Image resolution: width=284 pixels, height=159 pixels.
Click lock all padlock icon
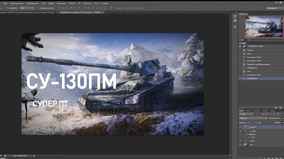pyautogui.click(x=260, y=123)
